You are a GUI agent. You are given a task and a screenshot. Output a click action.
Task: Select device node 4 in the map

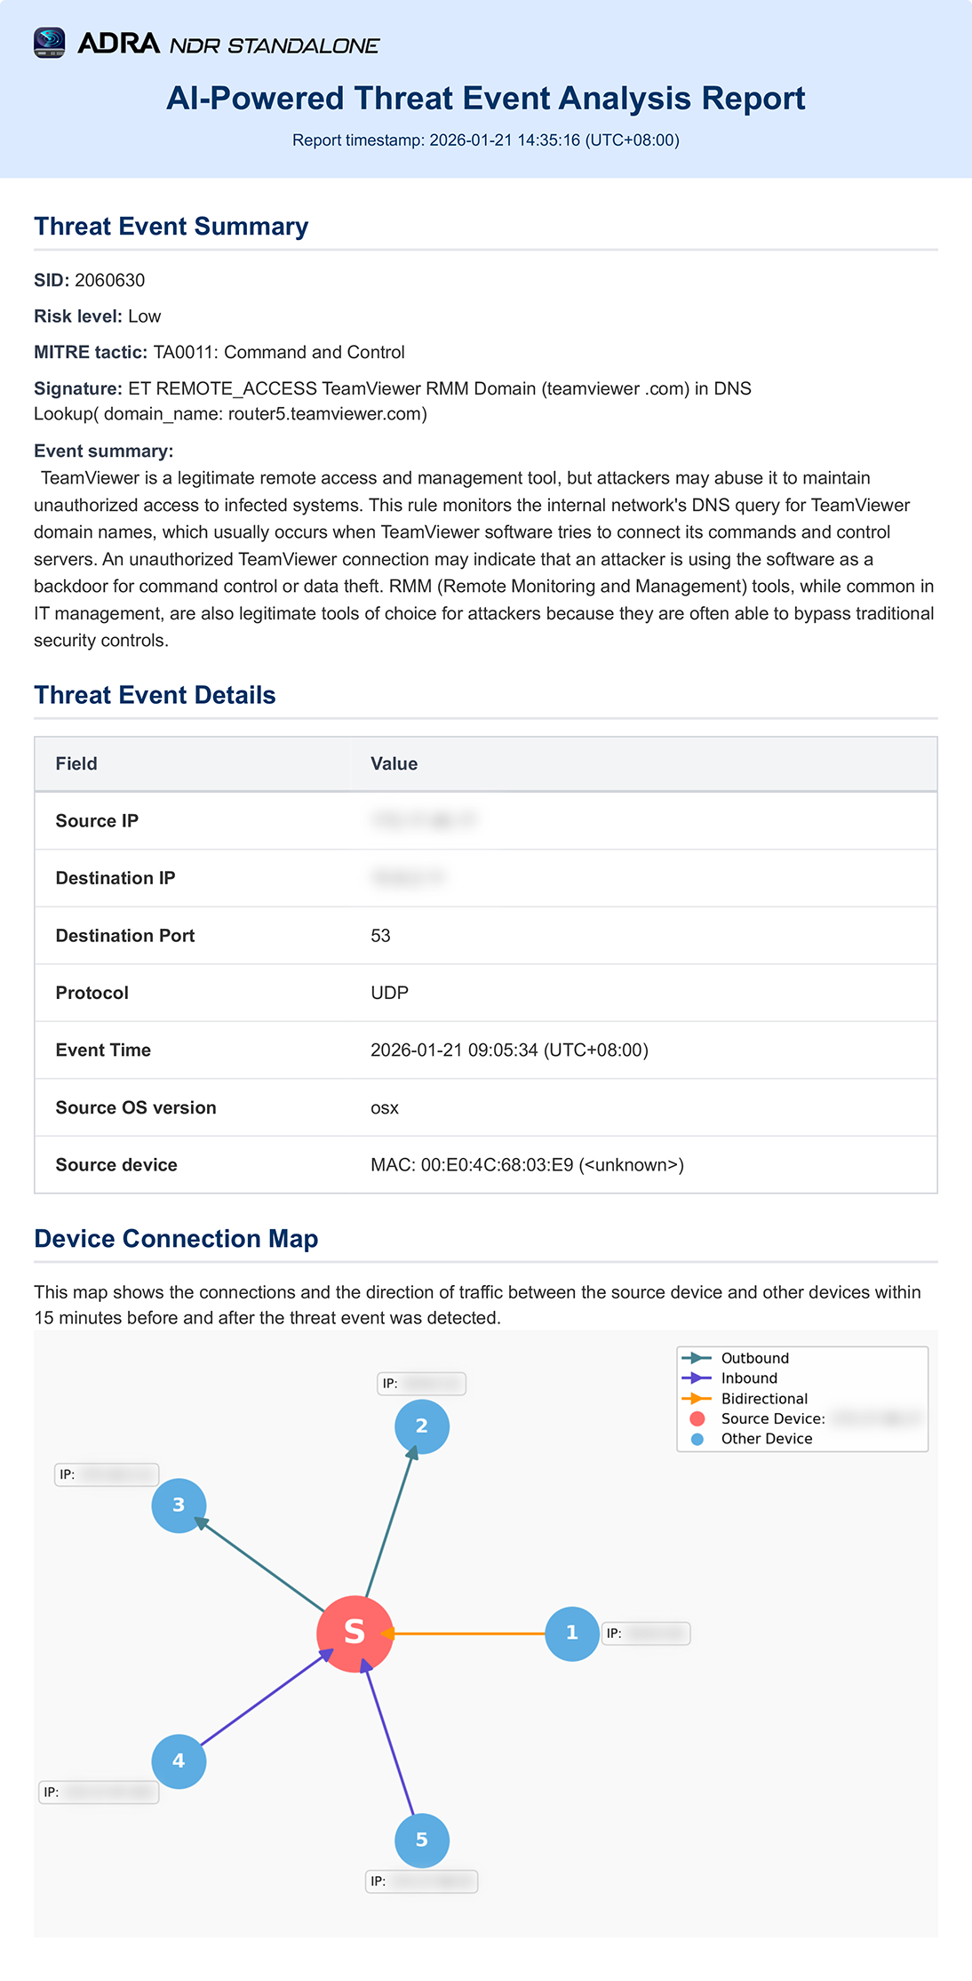click(x=179, y=1761)
